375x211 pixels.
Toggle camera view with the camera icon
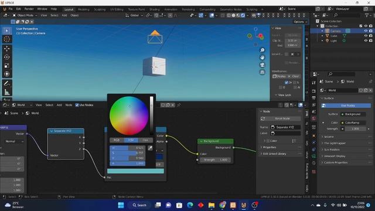[x=262, y=65]
